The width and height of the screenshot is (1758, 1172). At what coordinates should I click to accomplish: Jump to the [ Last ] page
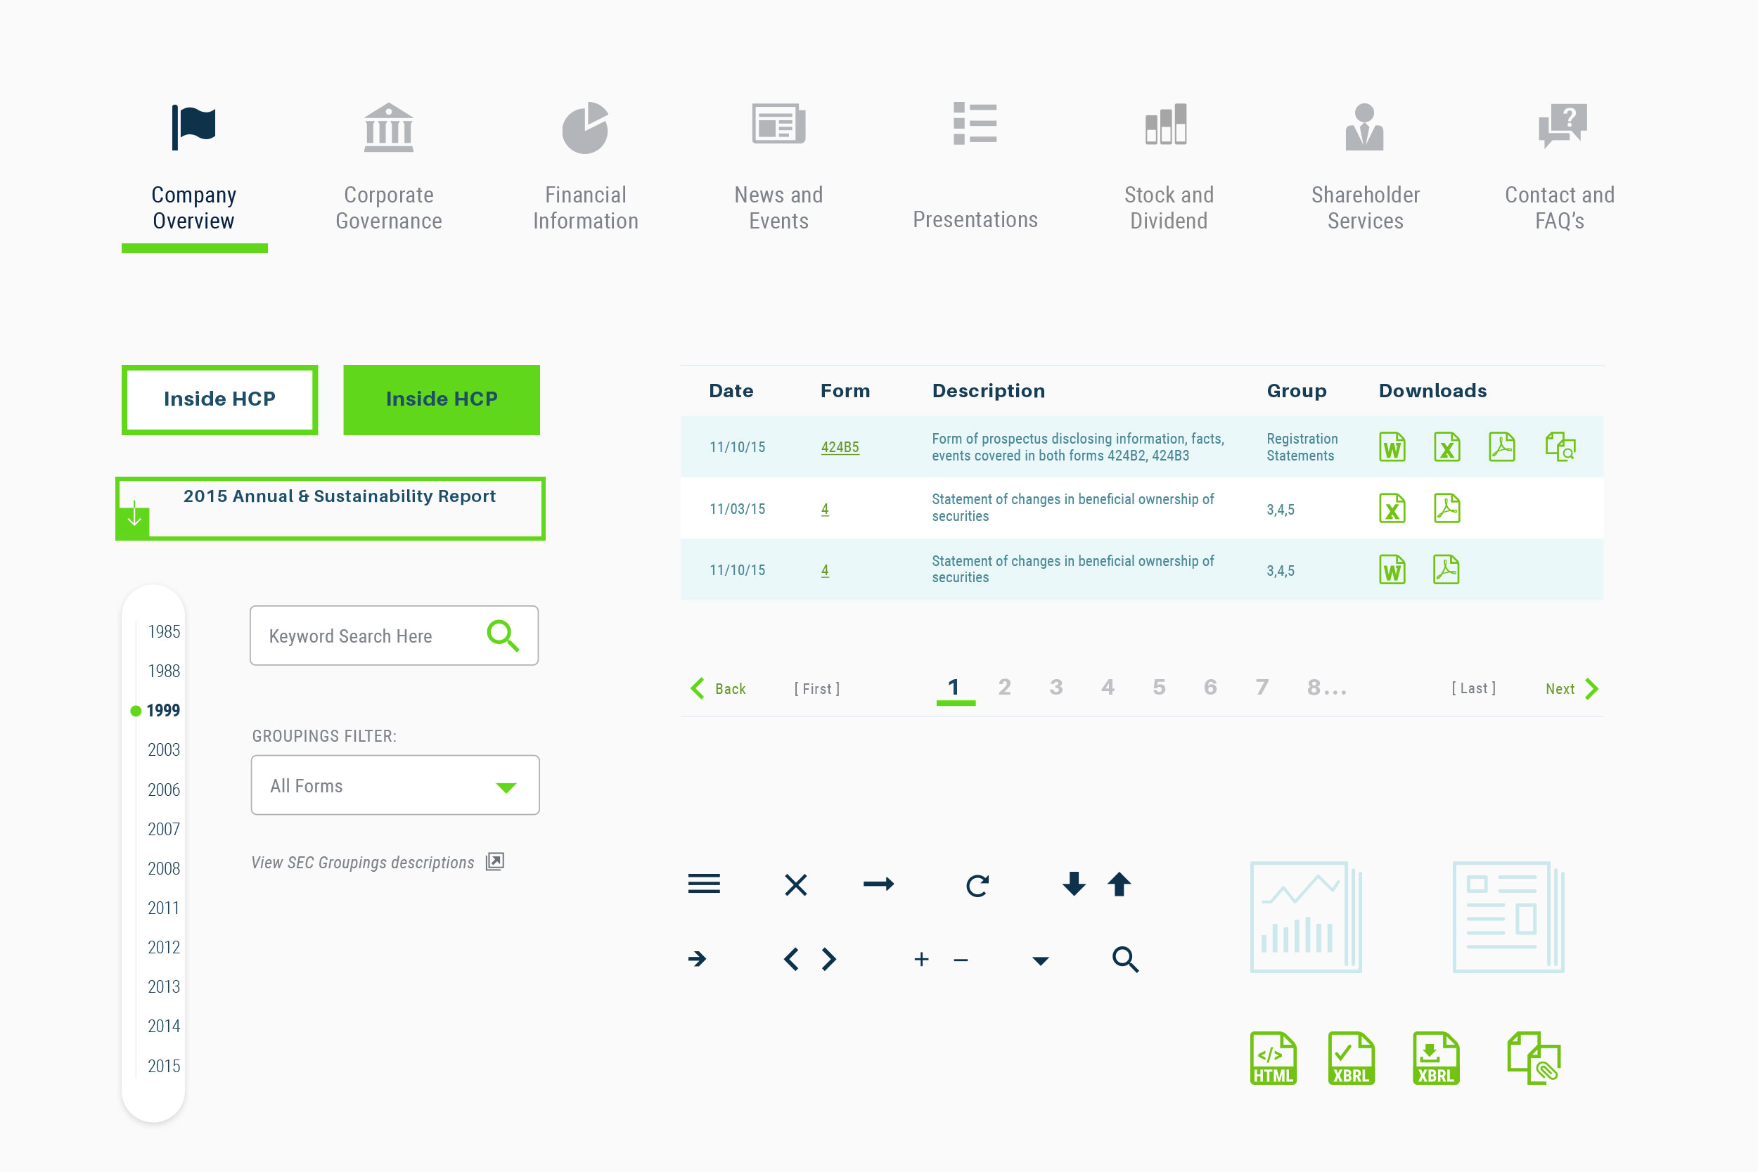(x=1473, y=688)
